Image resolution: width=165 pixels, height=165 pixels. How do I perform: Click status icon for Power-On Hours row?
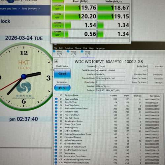pos(56,115)
